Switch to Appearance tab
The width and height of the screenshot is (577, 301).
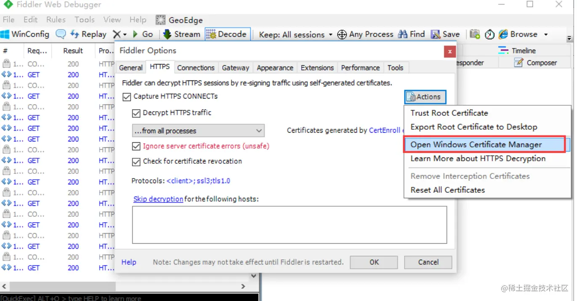[275, 68]
